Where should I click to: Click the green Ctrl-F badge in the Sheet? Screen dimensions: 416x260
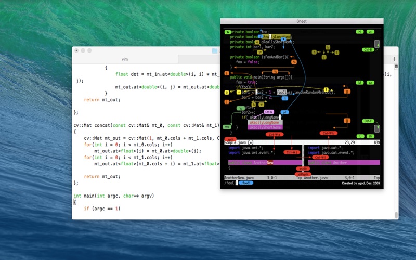click(368, 121)
